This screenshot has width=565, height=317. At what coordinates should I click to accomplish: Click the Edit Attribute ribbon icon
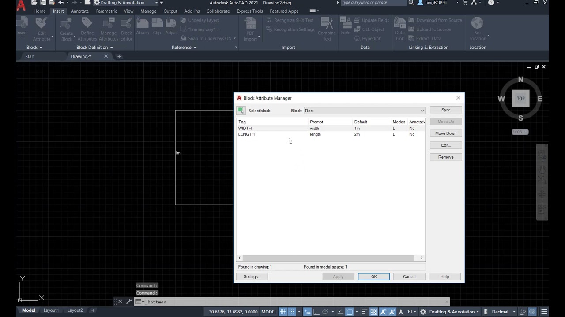41,29
